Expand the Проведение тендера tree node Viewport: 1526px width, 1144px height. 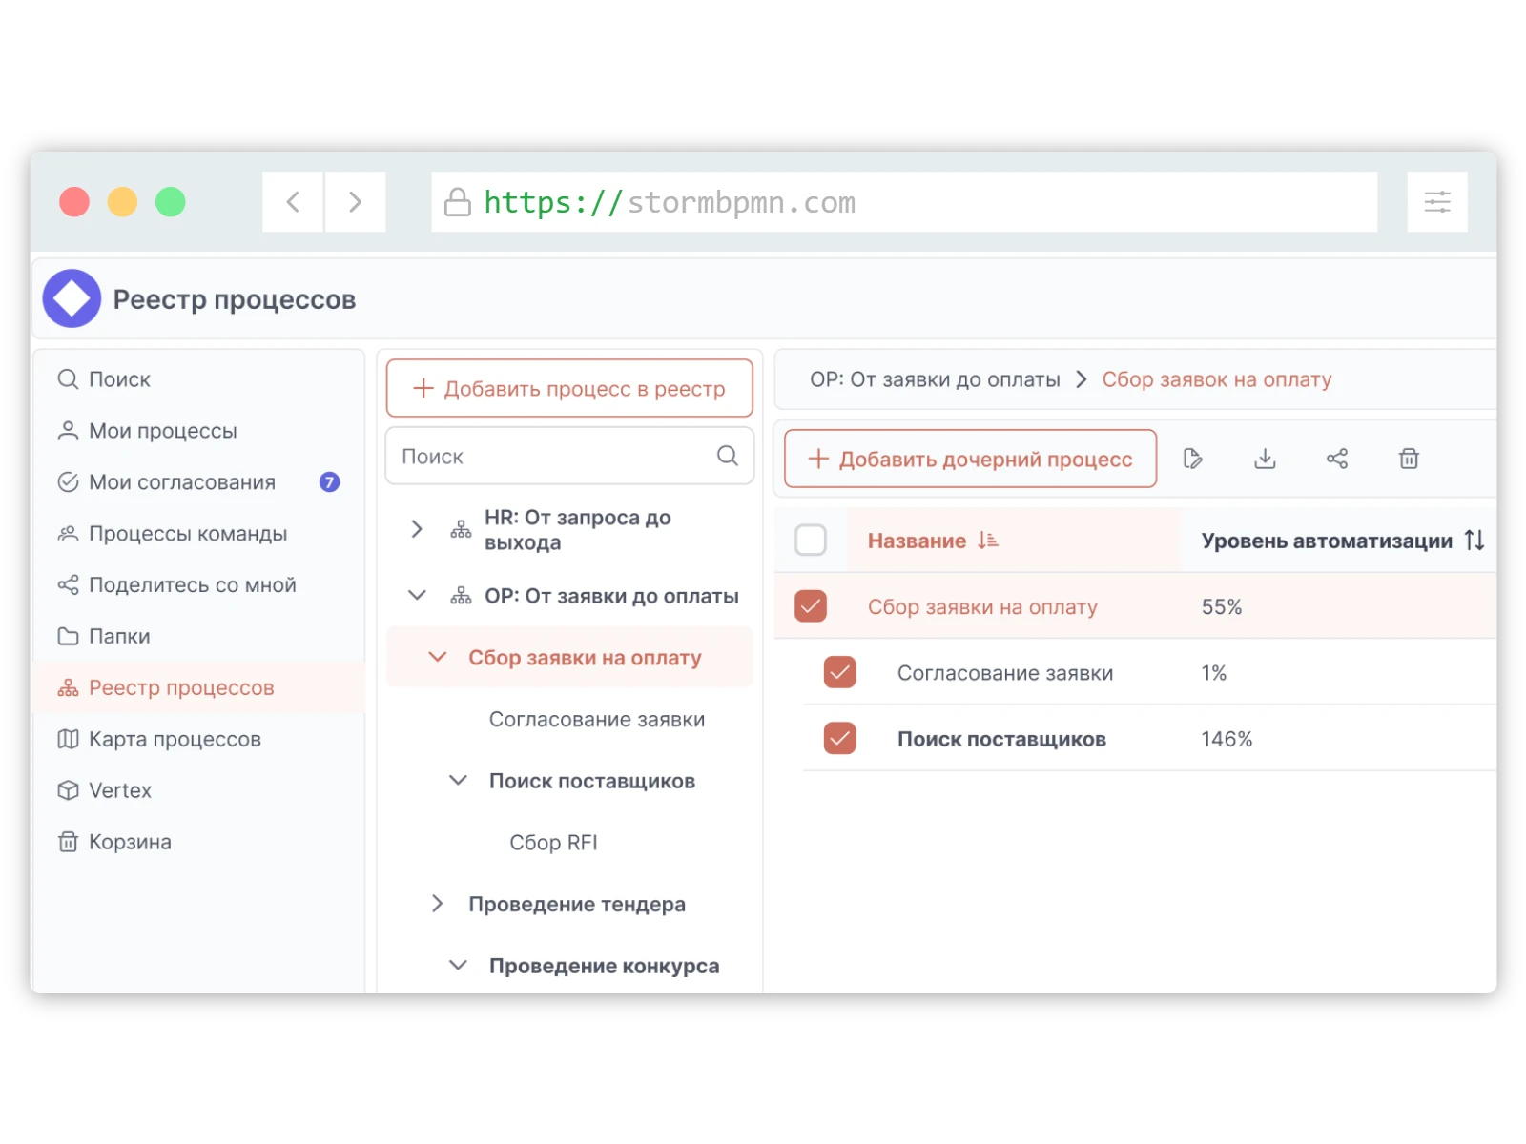point(437,904)
